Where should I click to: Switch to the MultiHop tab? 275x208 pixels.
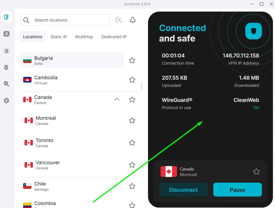(84, 37)
